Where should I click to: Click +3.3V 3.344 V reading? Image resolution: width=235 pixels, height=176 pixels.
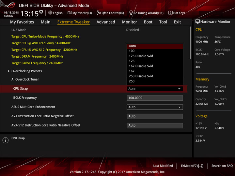click(x=200, y=141)
